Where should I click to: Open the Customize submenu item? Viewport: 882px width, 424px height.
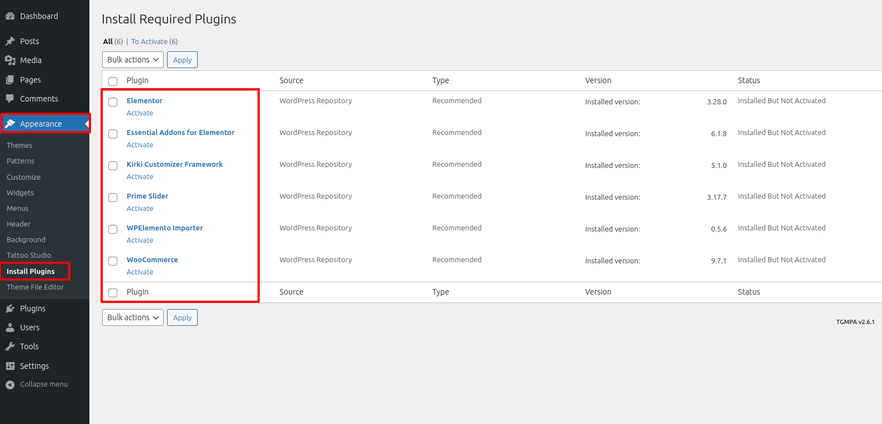tap(23, 177)
